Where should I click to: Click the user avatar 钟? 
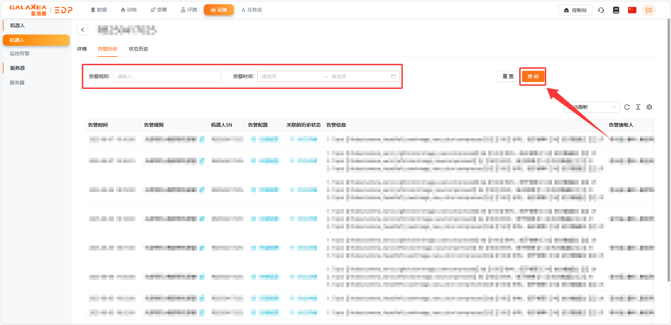pos(649,10)
